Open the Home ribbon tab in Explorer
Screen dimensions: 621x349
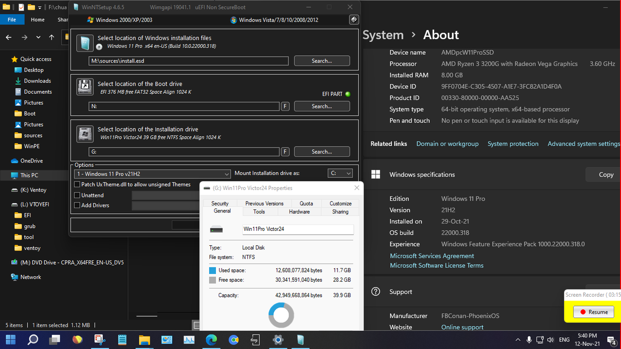click(x=37, y=20)
